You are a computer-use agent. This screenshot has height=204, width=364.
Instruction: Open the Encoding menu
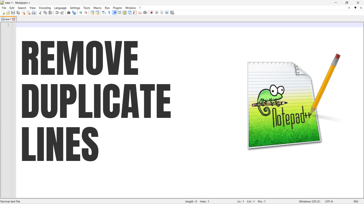coord(45,8)
